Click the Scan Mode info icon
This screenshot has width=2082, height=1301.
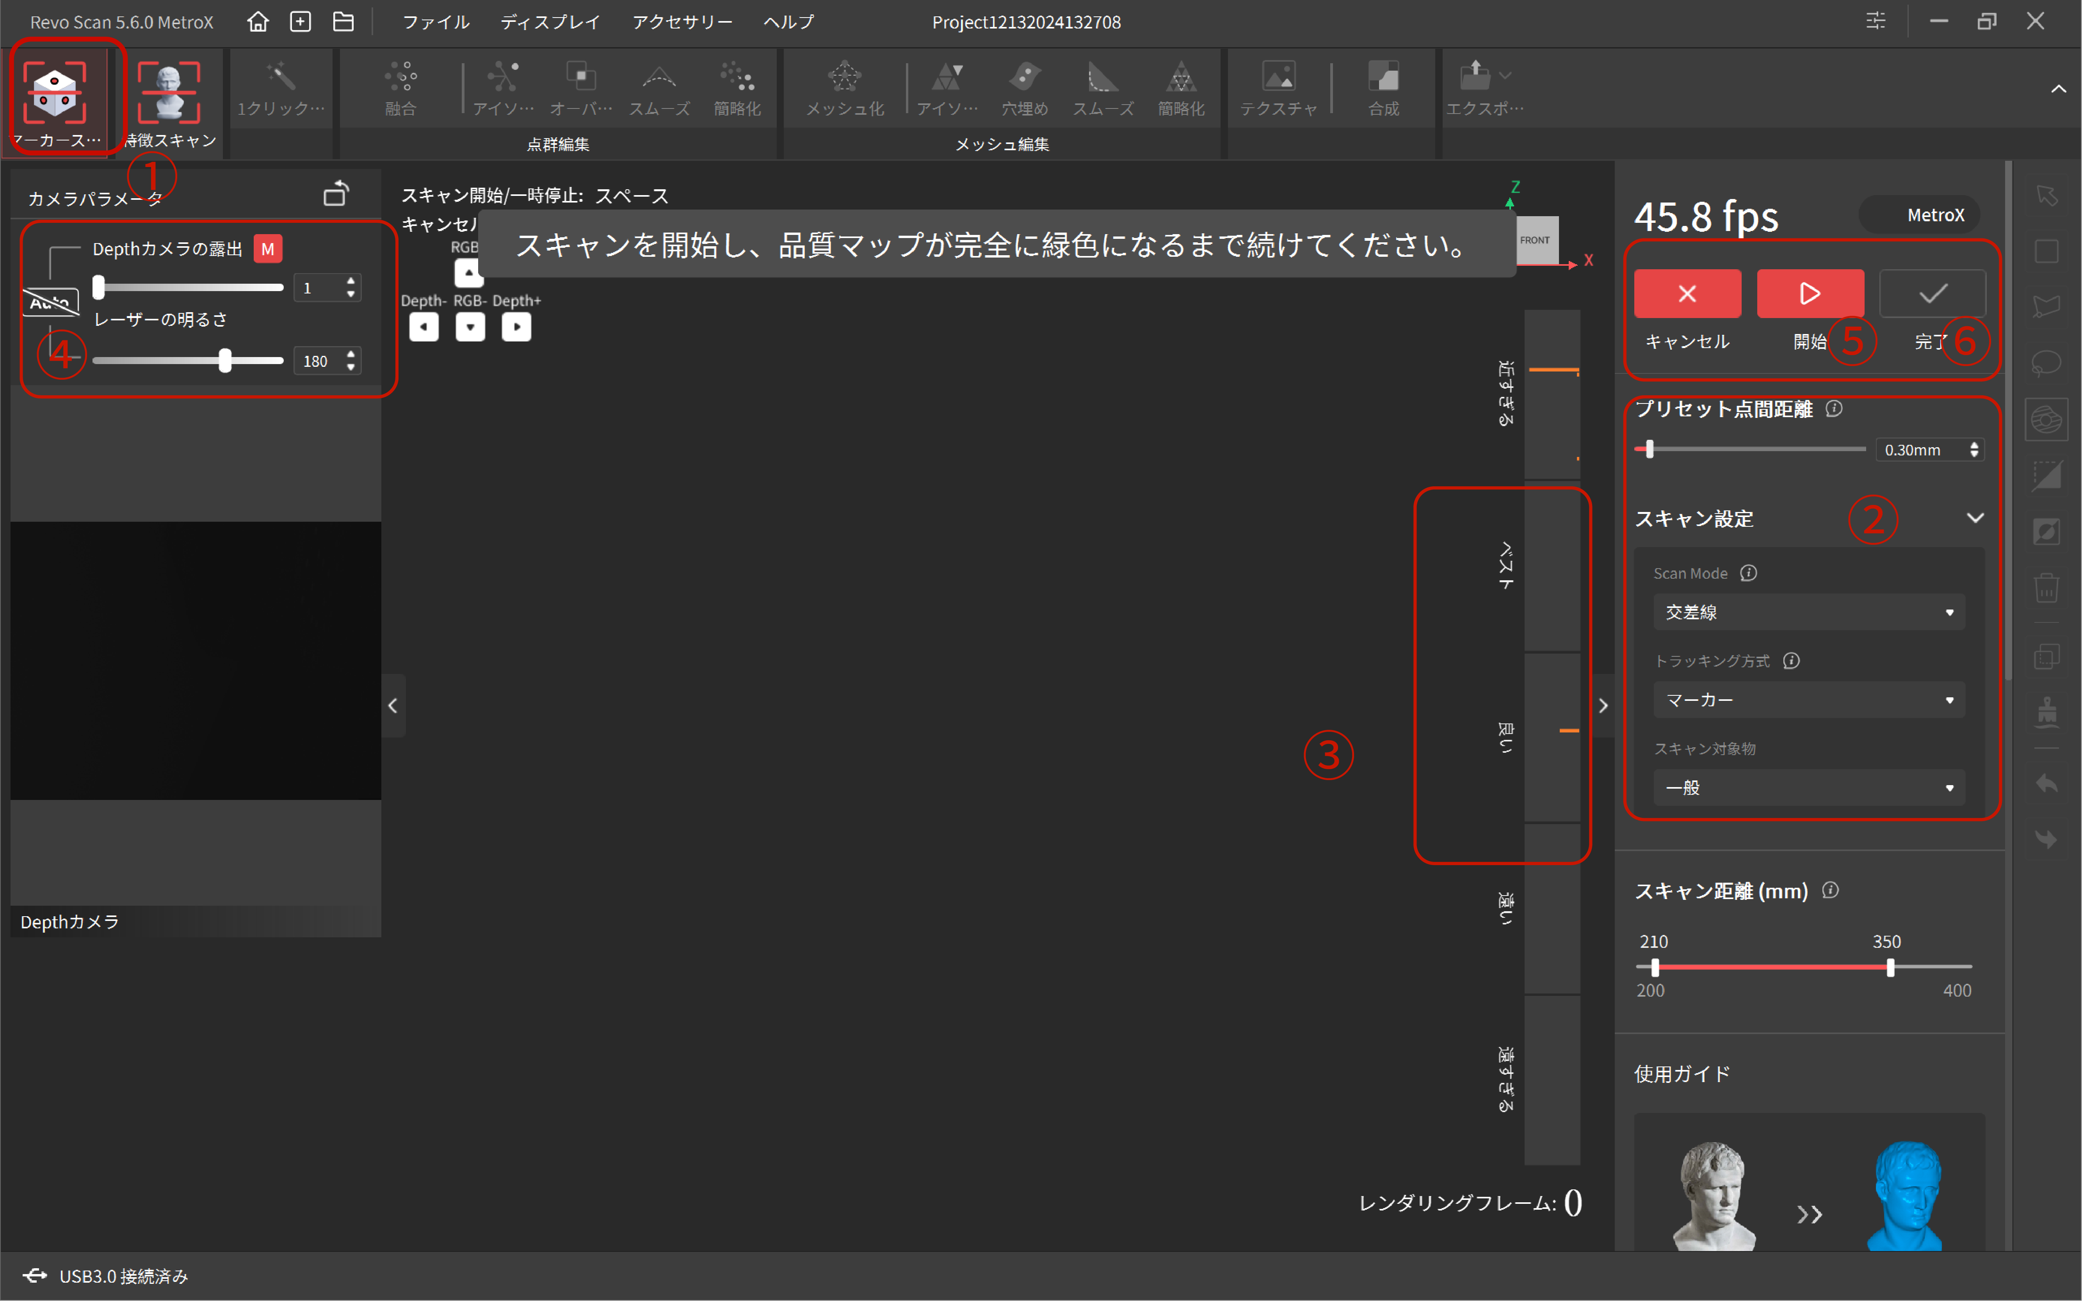1748,573
